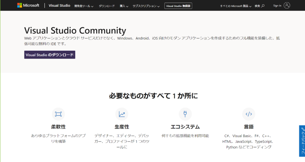Open the フィードバック side tab
This screenshot has height=162, width=305.
coord(302,141)
